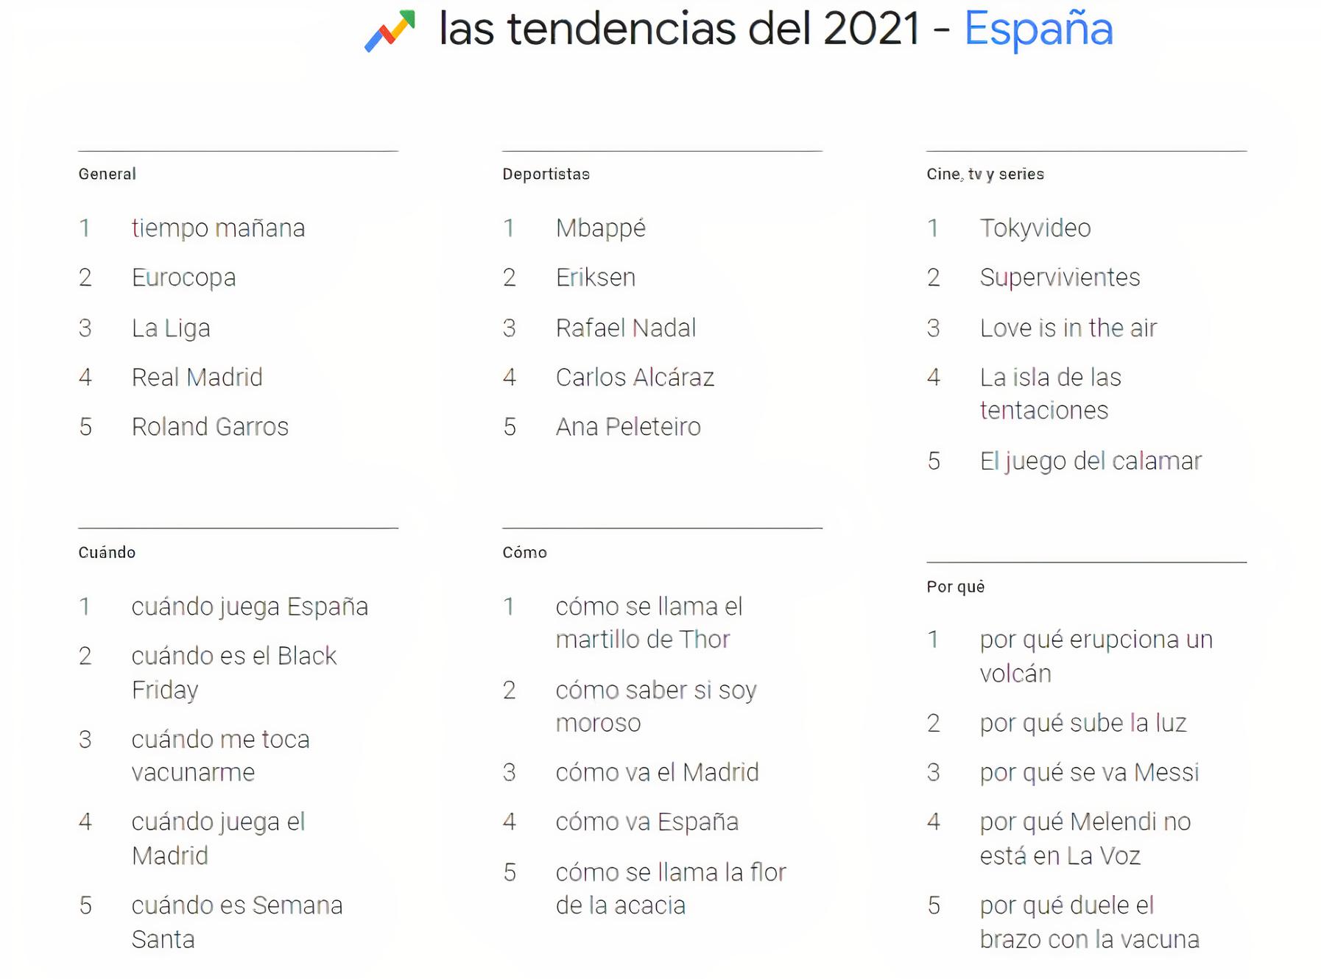Select 'Eurocopa' in the General list
Screen dimensions: 1321x979
point(183,278)
